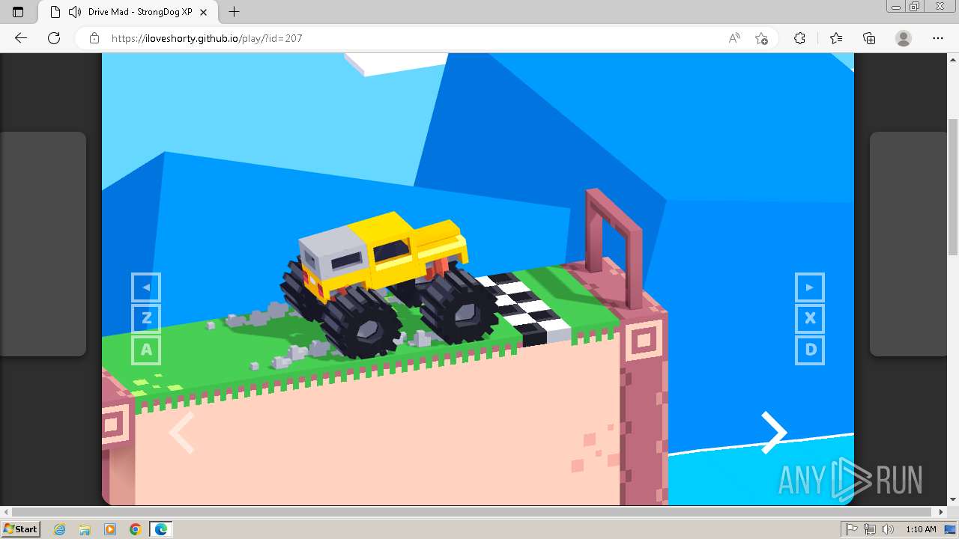Click the D key button in game

(810, 350)
